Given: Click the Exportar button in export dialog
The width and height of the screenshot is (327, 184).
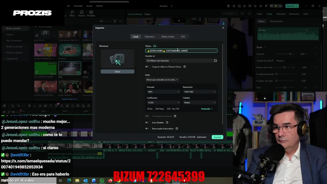Looking at the screenshot, I should click(217, 137).
